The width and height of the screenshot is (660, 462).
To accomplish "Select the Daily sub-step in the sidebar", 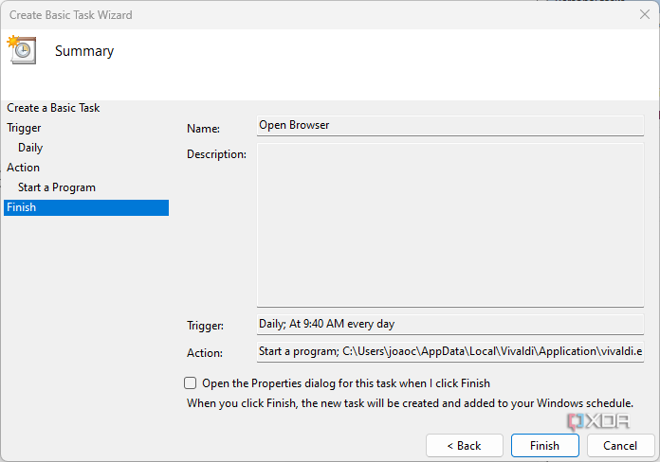I will tap(30, 148).
